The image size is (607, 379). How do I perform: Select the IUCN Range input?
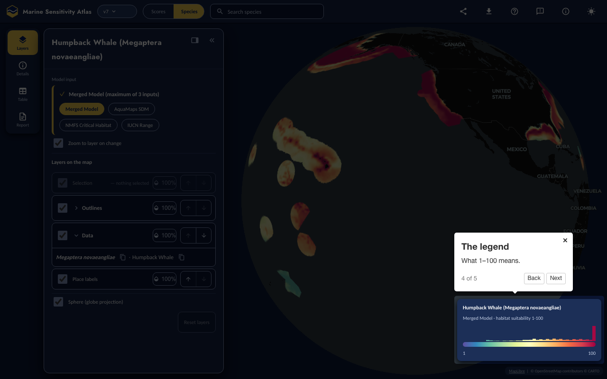[x=140, y=125]
